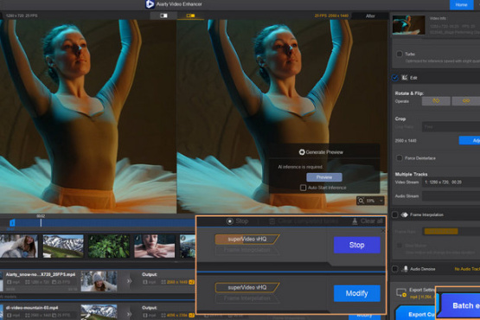Select dl-video-mountain-03.mp4 file name
Image resolution: width=480 pixels, height=320 pixels.
(x=32, y=308)
